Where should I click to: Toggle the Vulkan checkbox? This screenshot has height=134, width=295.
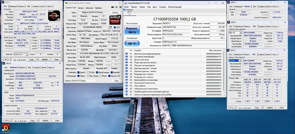point(78,76)
